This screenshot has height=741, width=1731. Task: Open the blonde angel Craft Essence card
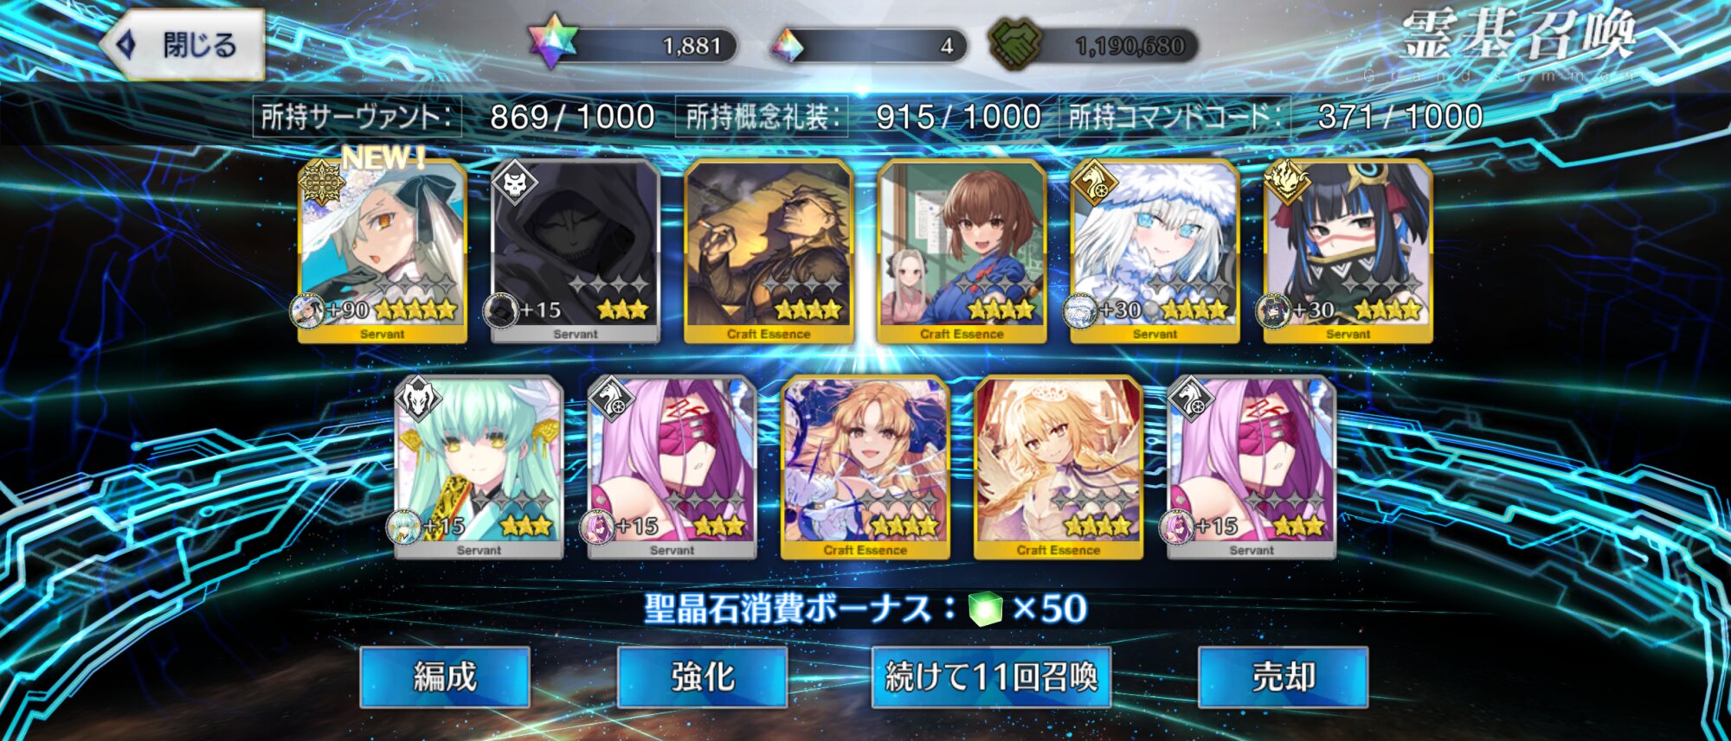point(1059,467)
